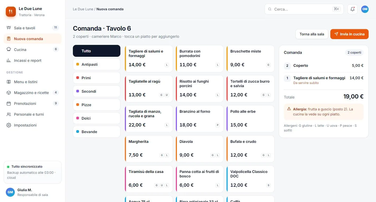Open Prenotazioni section in sidebar
Viewport: 376px width, 202px height.
[x=33, y=104]
